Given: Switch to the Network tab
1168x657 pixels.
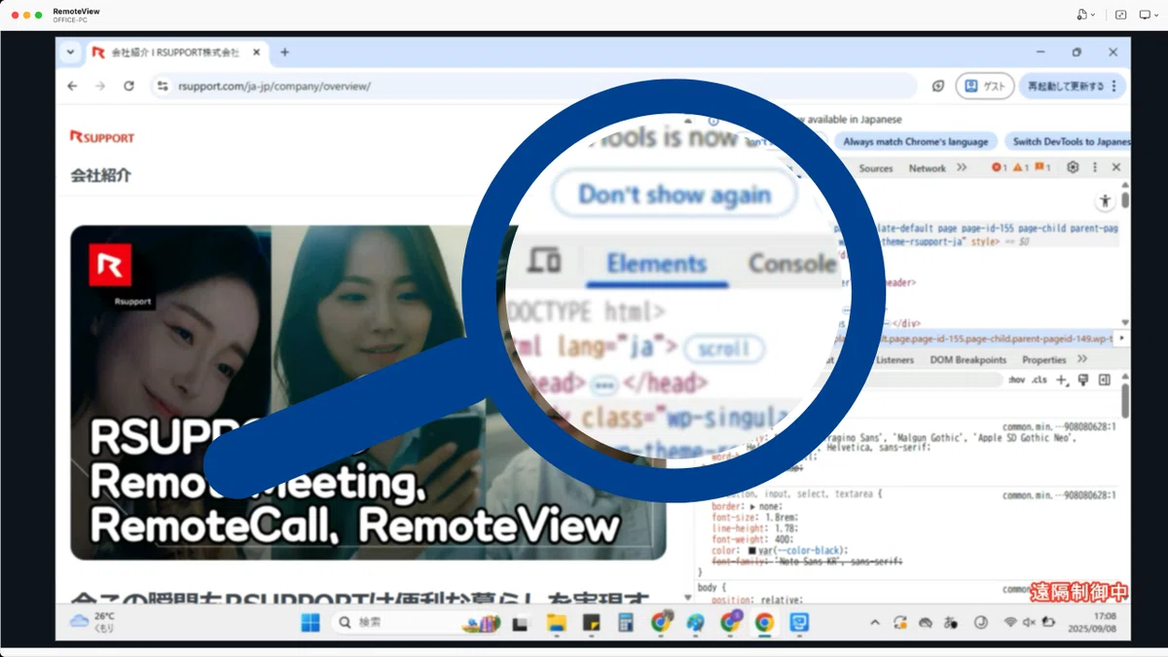Looking at the screenshot, I should point(928,168).
